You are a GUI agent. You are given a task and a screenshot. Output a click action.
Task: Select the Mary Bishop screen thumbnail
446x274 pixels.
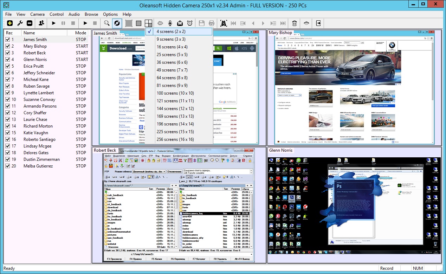coord(354,87)
